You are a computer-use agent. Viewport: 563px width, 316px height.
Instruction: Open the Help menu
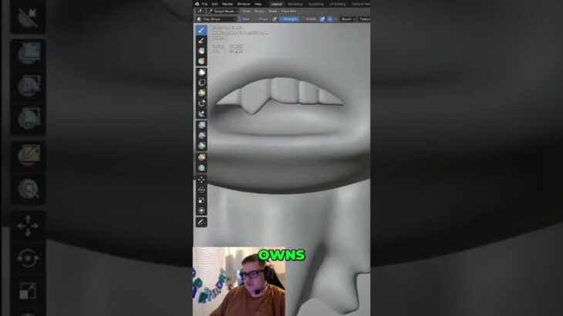point(258,4)
